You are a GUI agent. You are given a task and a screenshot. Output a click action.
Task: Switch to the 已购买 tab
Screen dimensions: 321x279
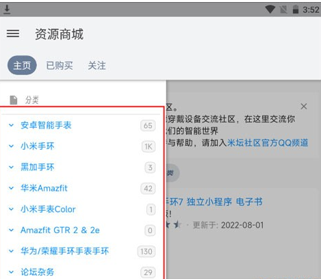point(60,66)
